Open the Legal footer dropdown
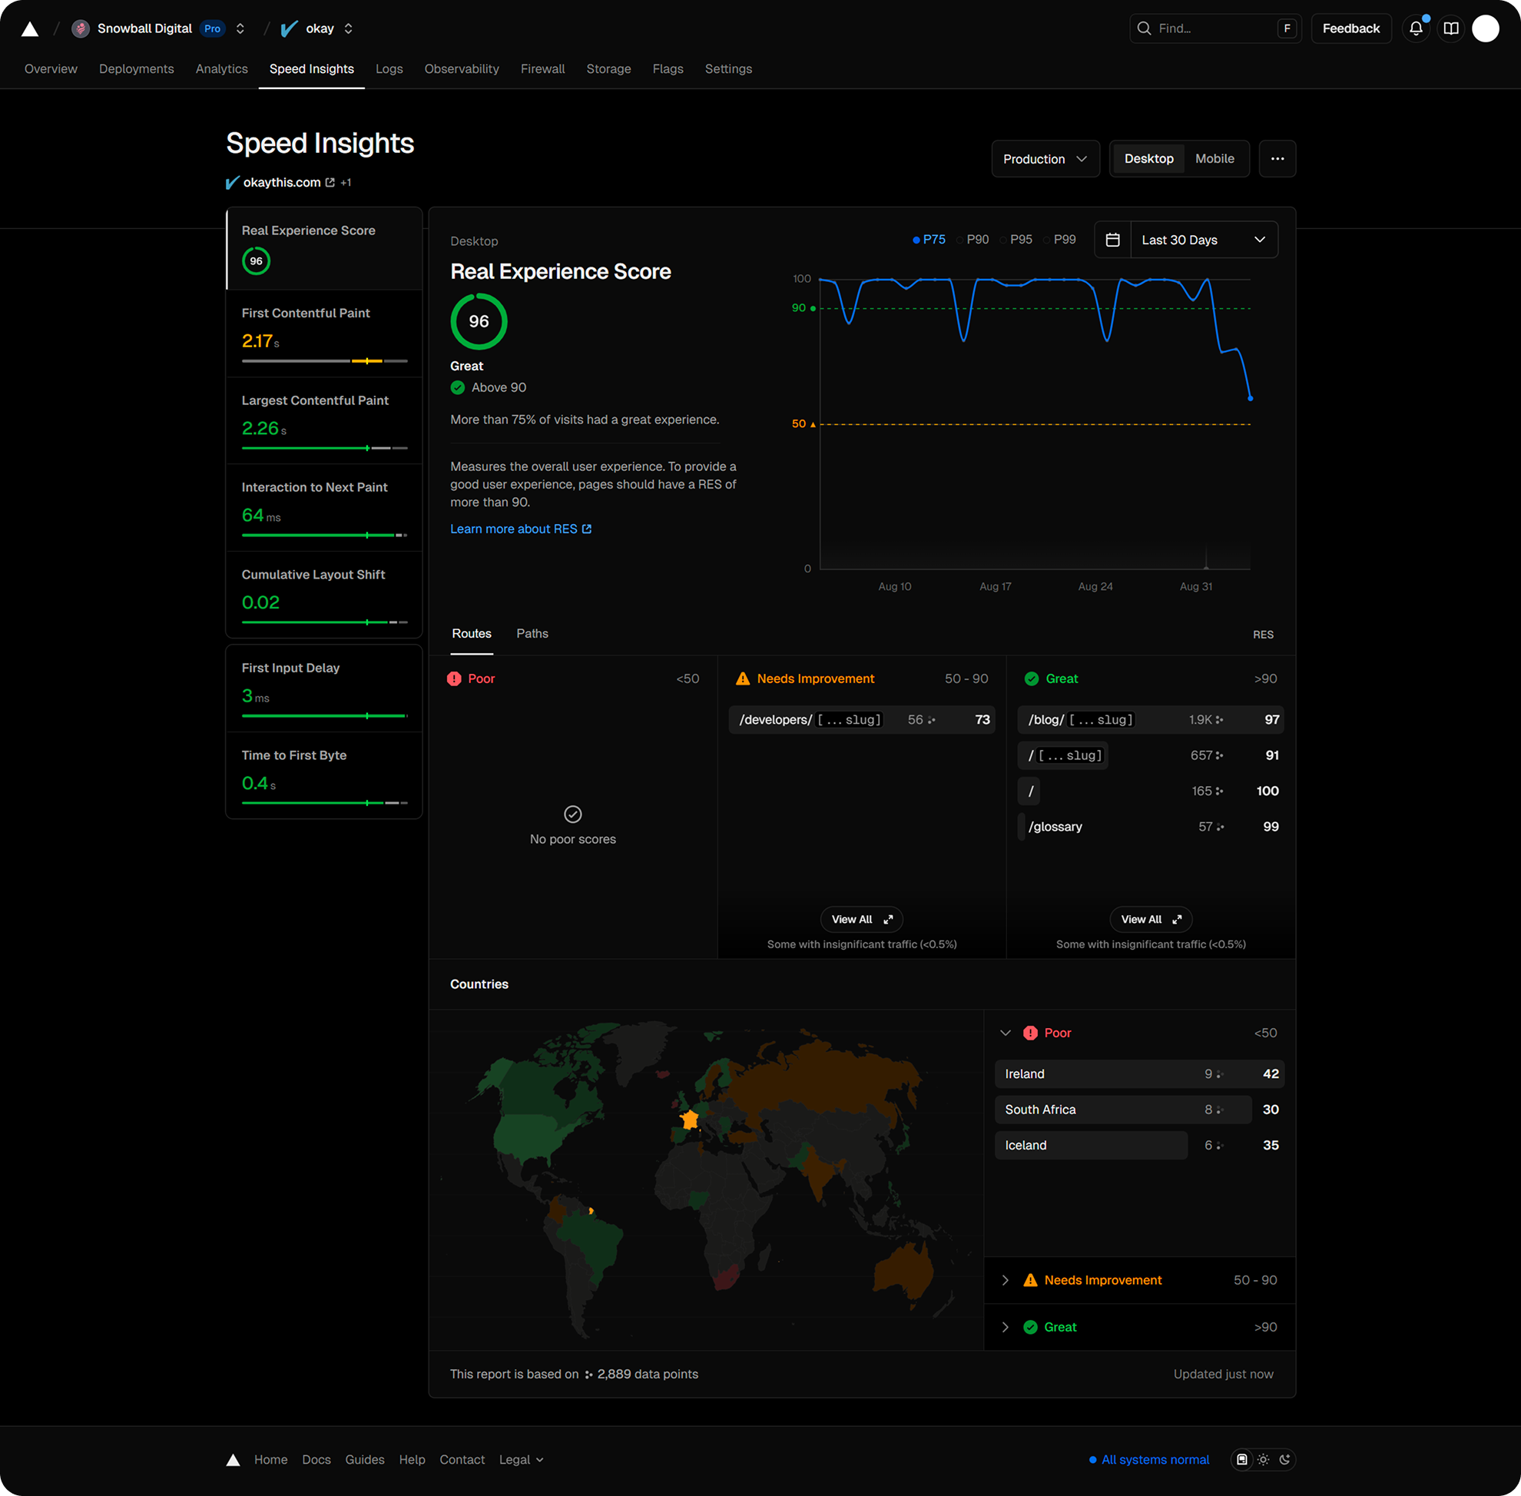 point(521,1460)
